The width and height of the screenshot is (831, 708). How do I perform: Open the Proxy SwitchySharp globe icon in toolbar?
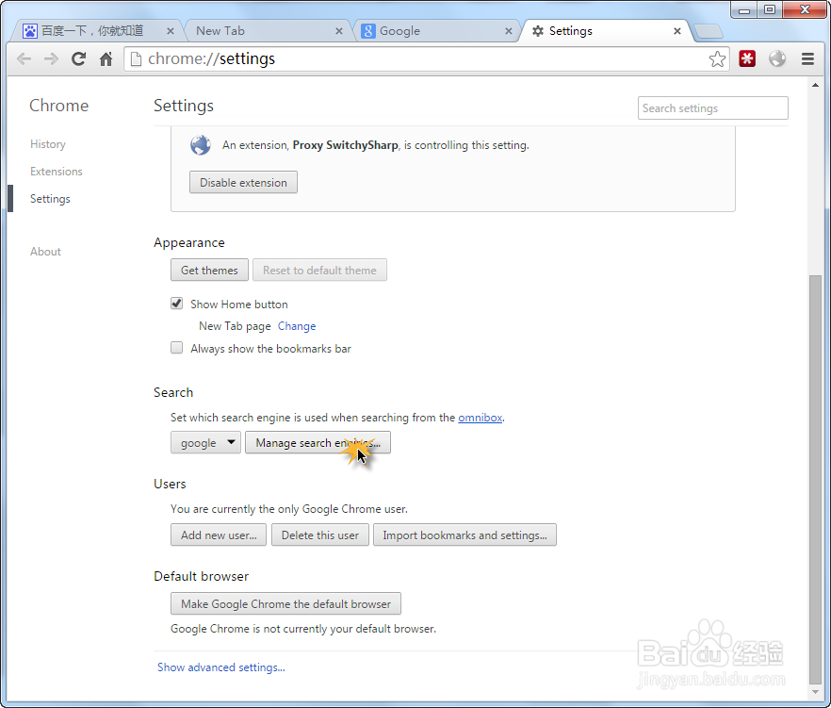pos(777,58)
